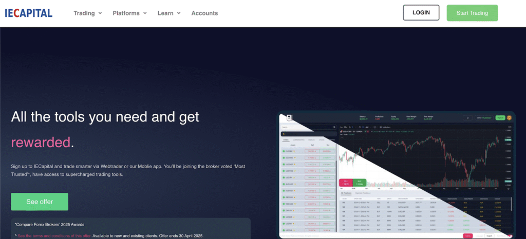Toggle the dark mode switch in preview

[x=510, y=236]
